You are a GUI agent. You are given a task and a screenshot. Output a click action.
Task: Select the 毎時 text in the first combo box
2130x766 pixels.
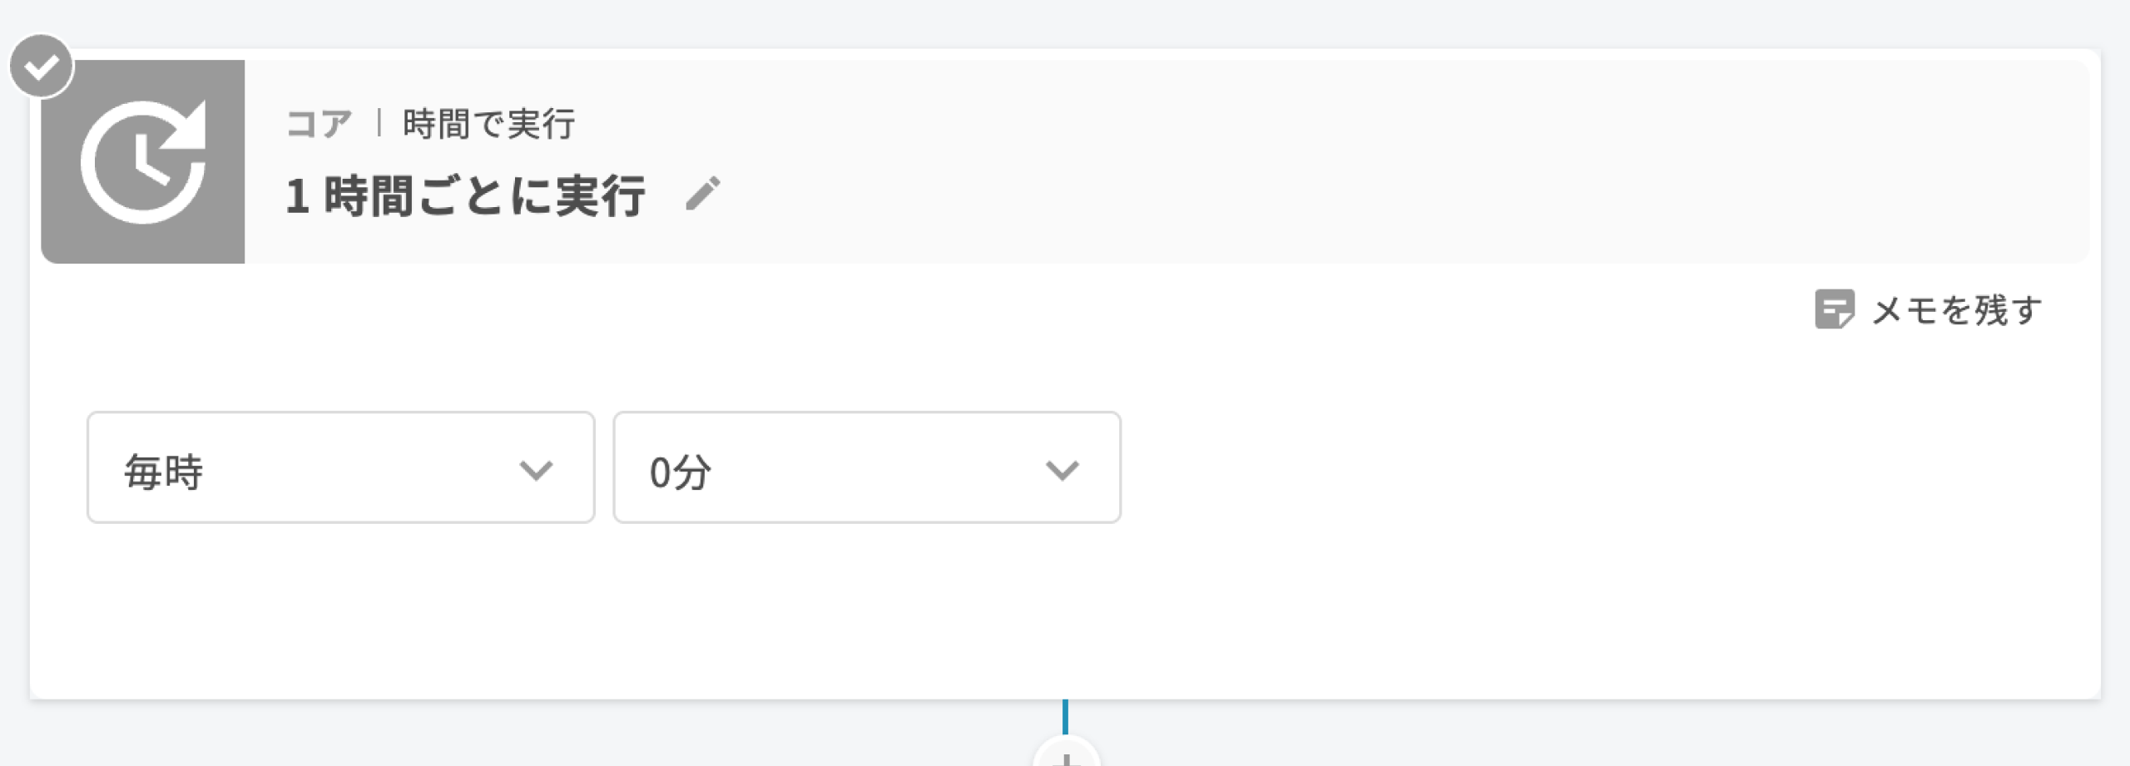[x=164, y=472]
